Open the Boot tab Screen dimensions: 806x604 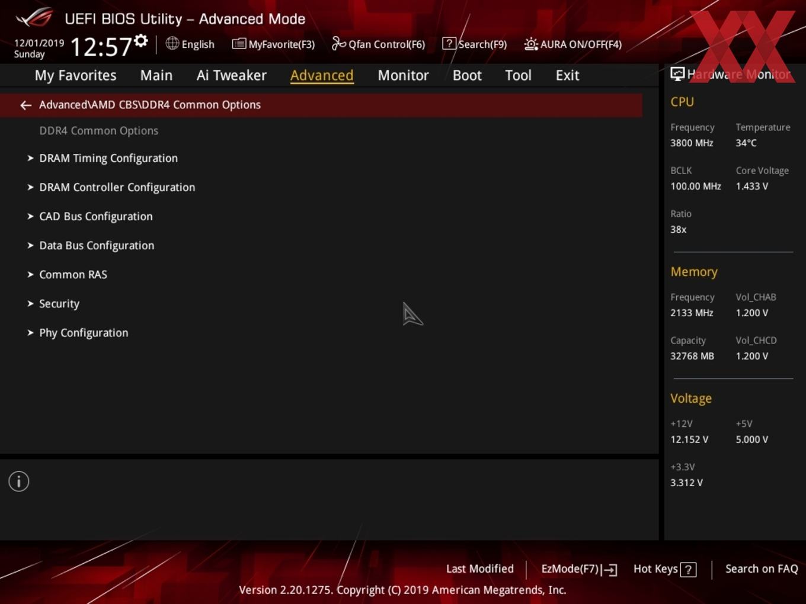467,75
